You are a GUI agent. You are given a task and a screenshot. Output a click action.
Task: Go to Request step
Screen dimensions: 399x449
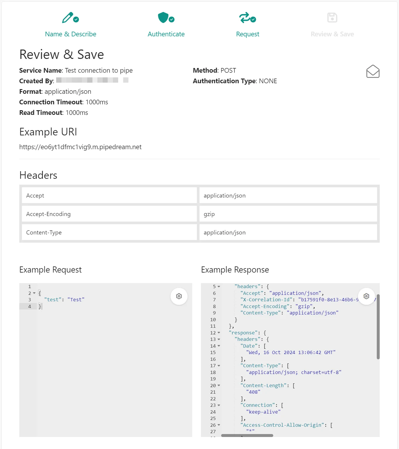[x=247, y=34]
